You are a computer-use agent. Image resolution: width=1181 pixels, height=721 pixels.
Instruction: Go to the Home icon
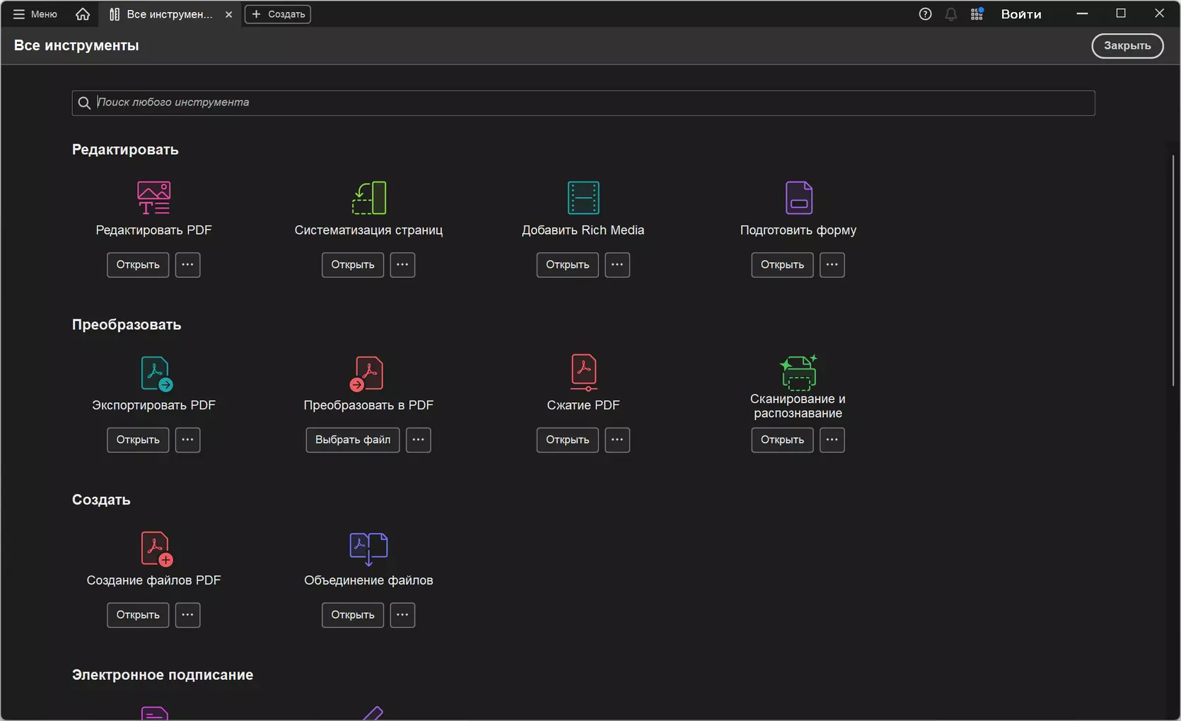83,14
